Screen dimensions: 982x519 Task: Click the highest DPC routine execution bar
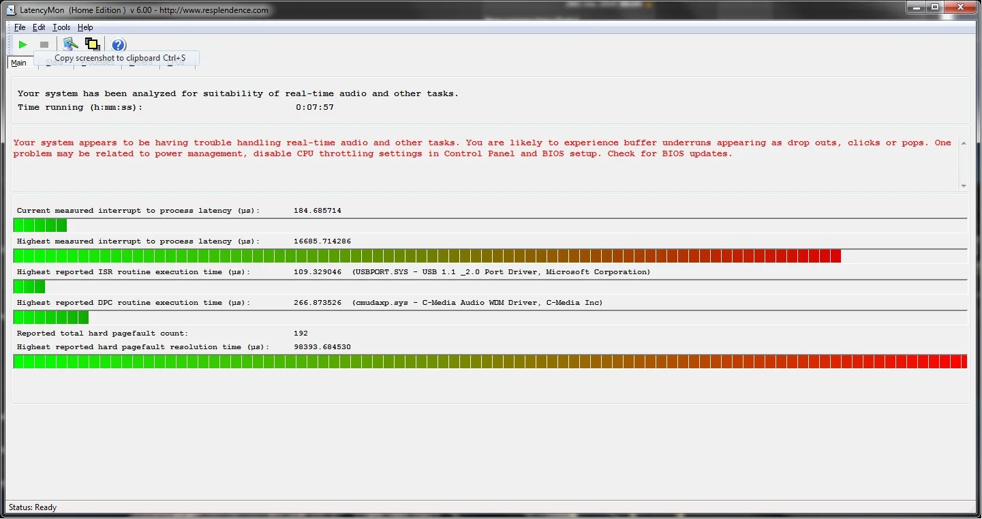490,317
